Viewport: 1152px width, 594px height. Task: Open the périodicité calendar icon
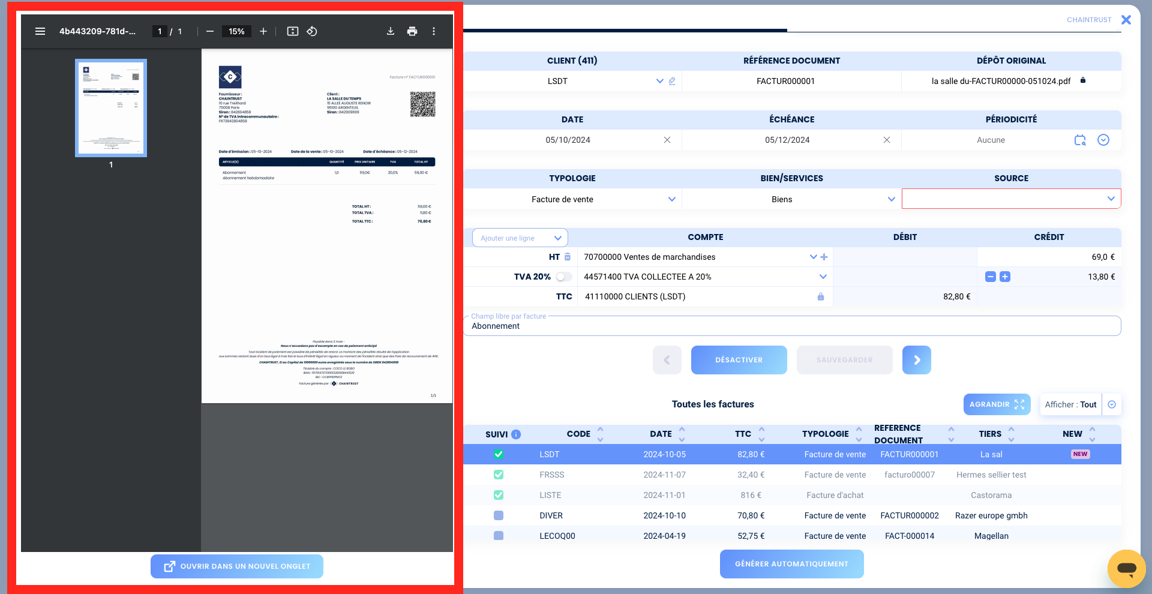(x=1080, y=140)
